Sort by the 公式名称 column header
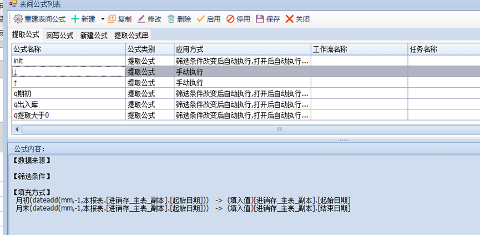Screen dimensions: 480x235 [x=67, y=49]
